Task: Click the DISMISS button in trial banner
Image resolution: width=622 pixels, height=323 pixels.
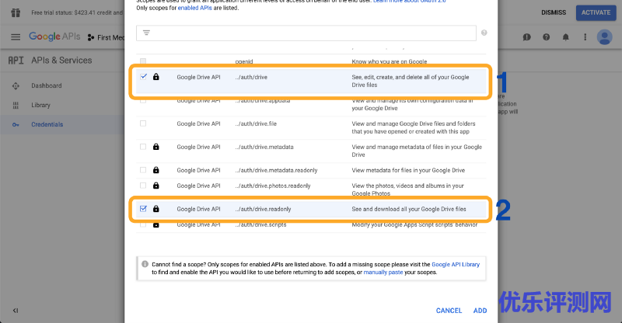Action: pyautogui.click(x=554, y=12)
